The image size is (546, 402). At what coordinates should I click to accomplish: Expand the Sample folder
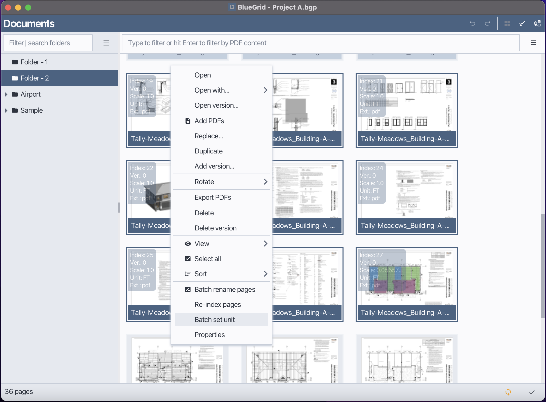tap(6, 110)
